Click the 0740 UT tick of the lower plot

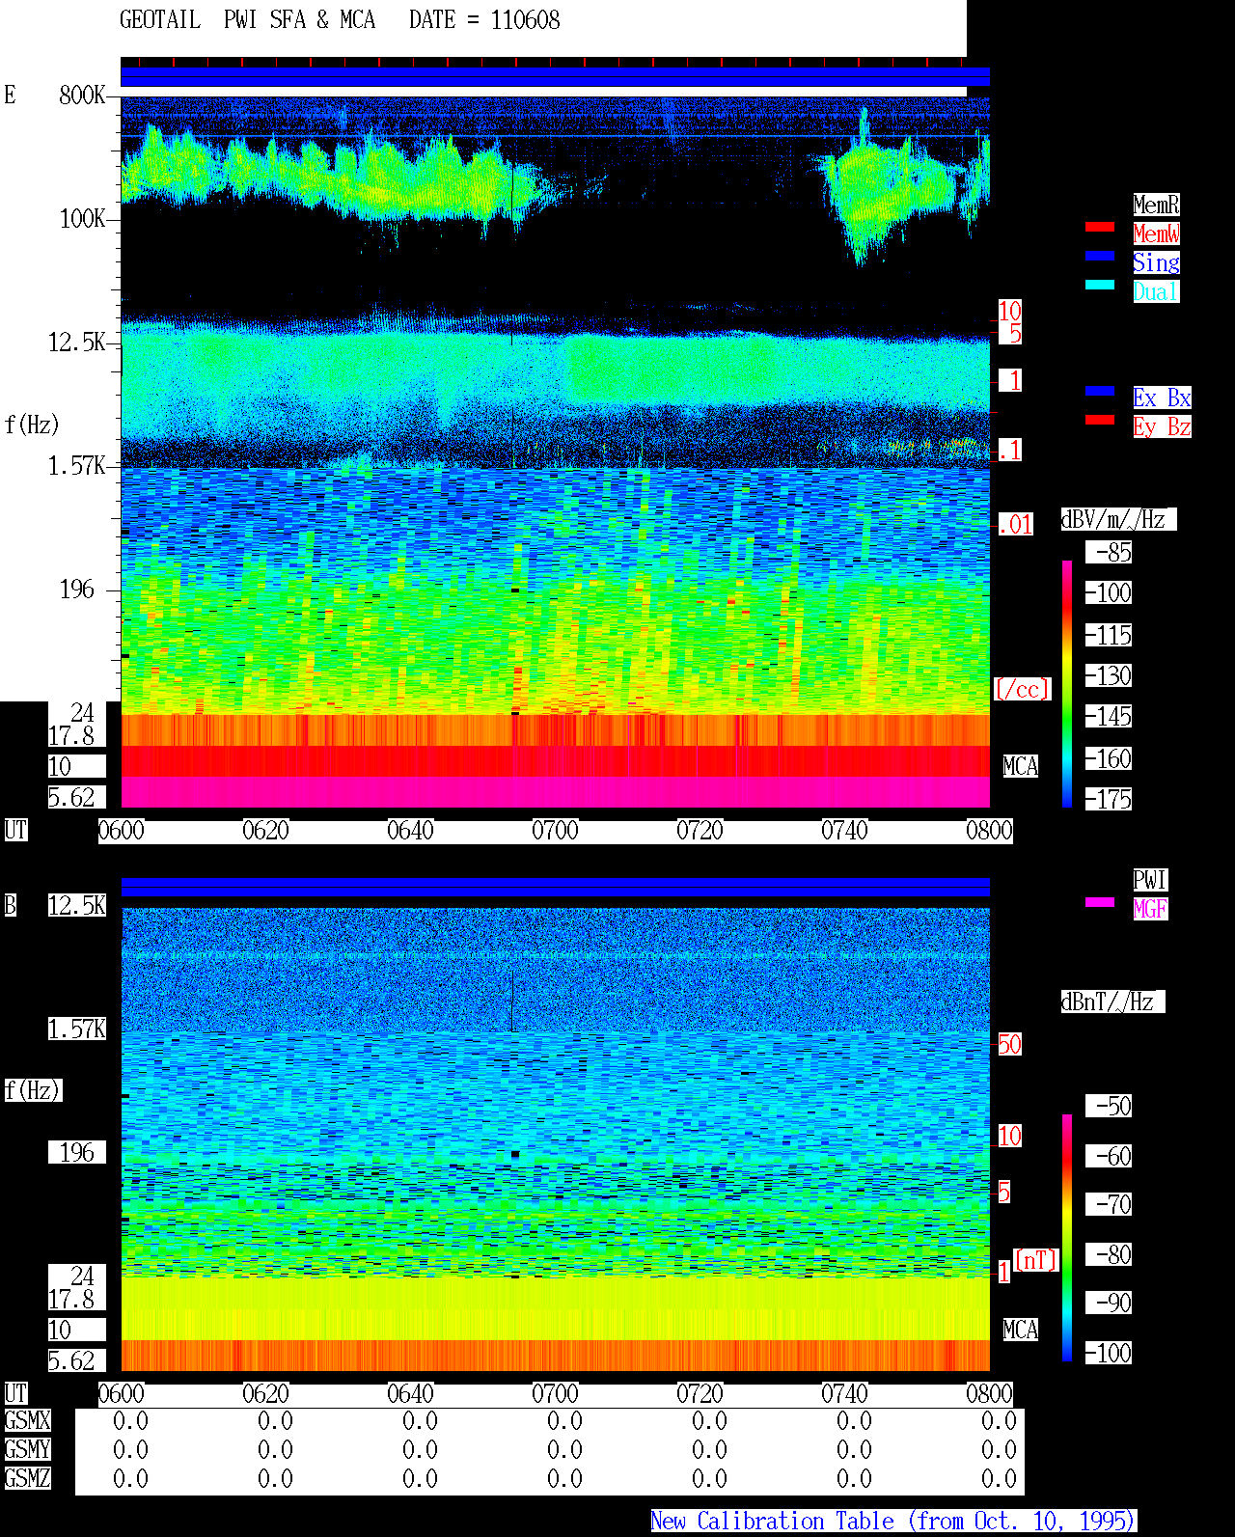844,1394
